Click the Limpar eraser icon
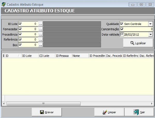The width and height of the screenshot is (155, 118). (x=105, y=112)
